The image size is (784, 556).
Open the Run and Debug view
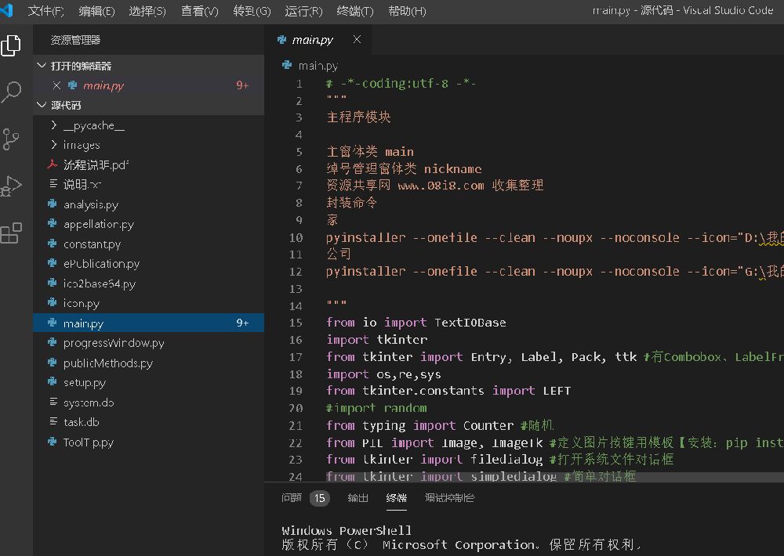click(12, 186)
